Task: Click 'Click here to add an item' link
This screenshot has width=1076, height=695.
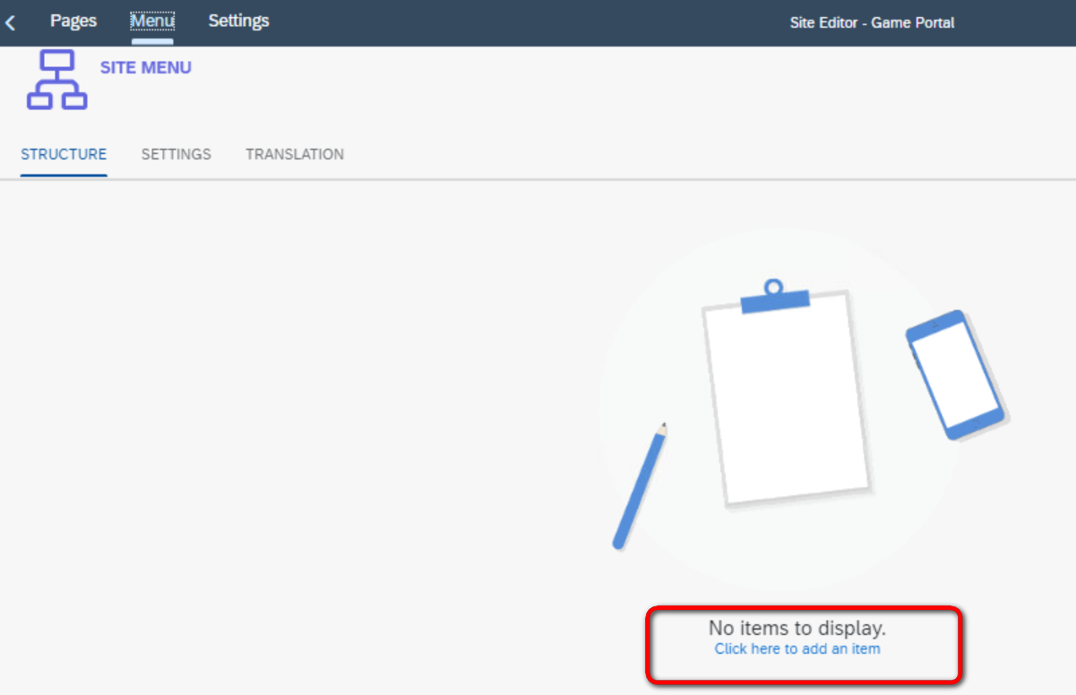Action: point(797,648)
